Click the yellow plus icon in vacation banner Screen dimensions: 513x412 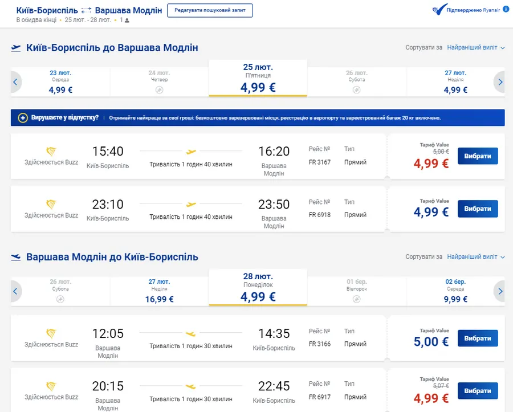[x=23, y=118]
